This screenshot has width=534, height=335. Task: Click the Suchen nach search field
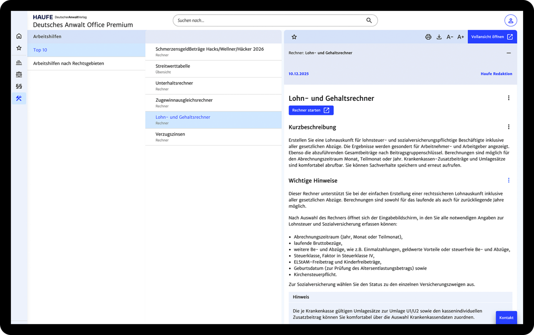269,20
